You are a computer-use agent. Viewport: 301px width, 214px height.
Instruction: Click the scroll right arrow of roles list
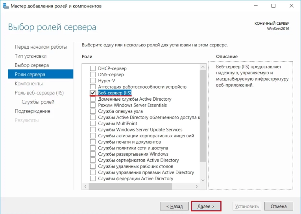click(197, 186)
